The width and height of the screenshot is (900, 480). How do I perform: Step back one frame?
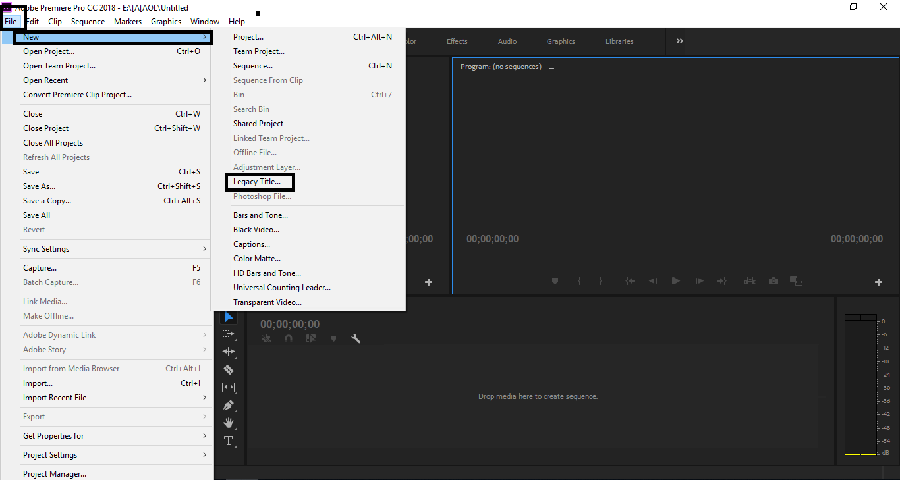653,281
